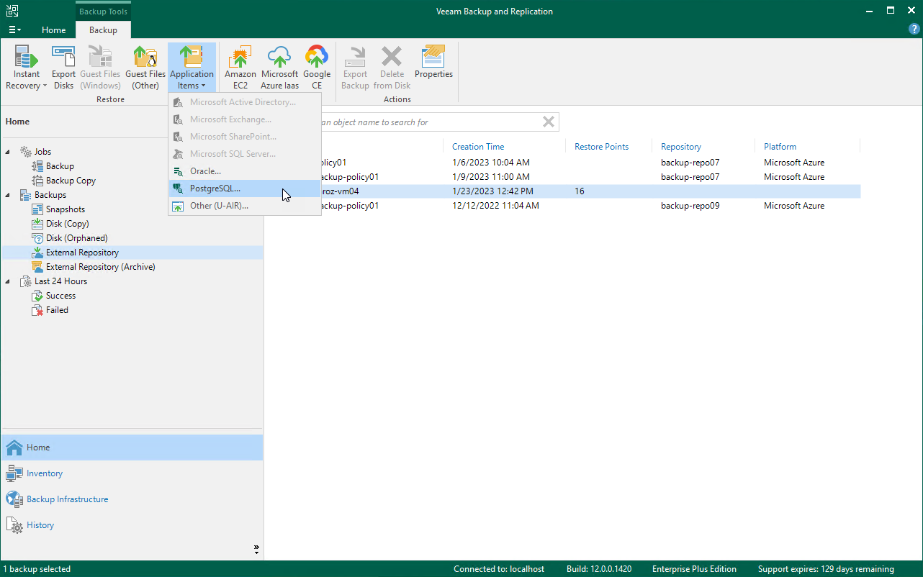This screenshot has height=577, width=923.
Task: Choose Guest Files (Other) restore icon
Action: 145,68
